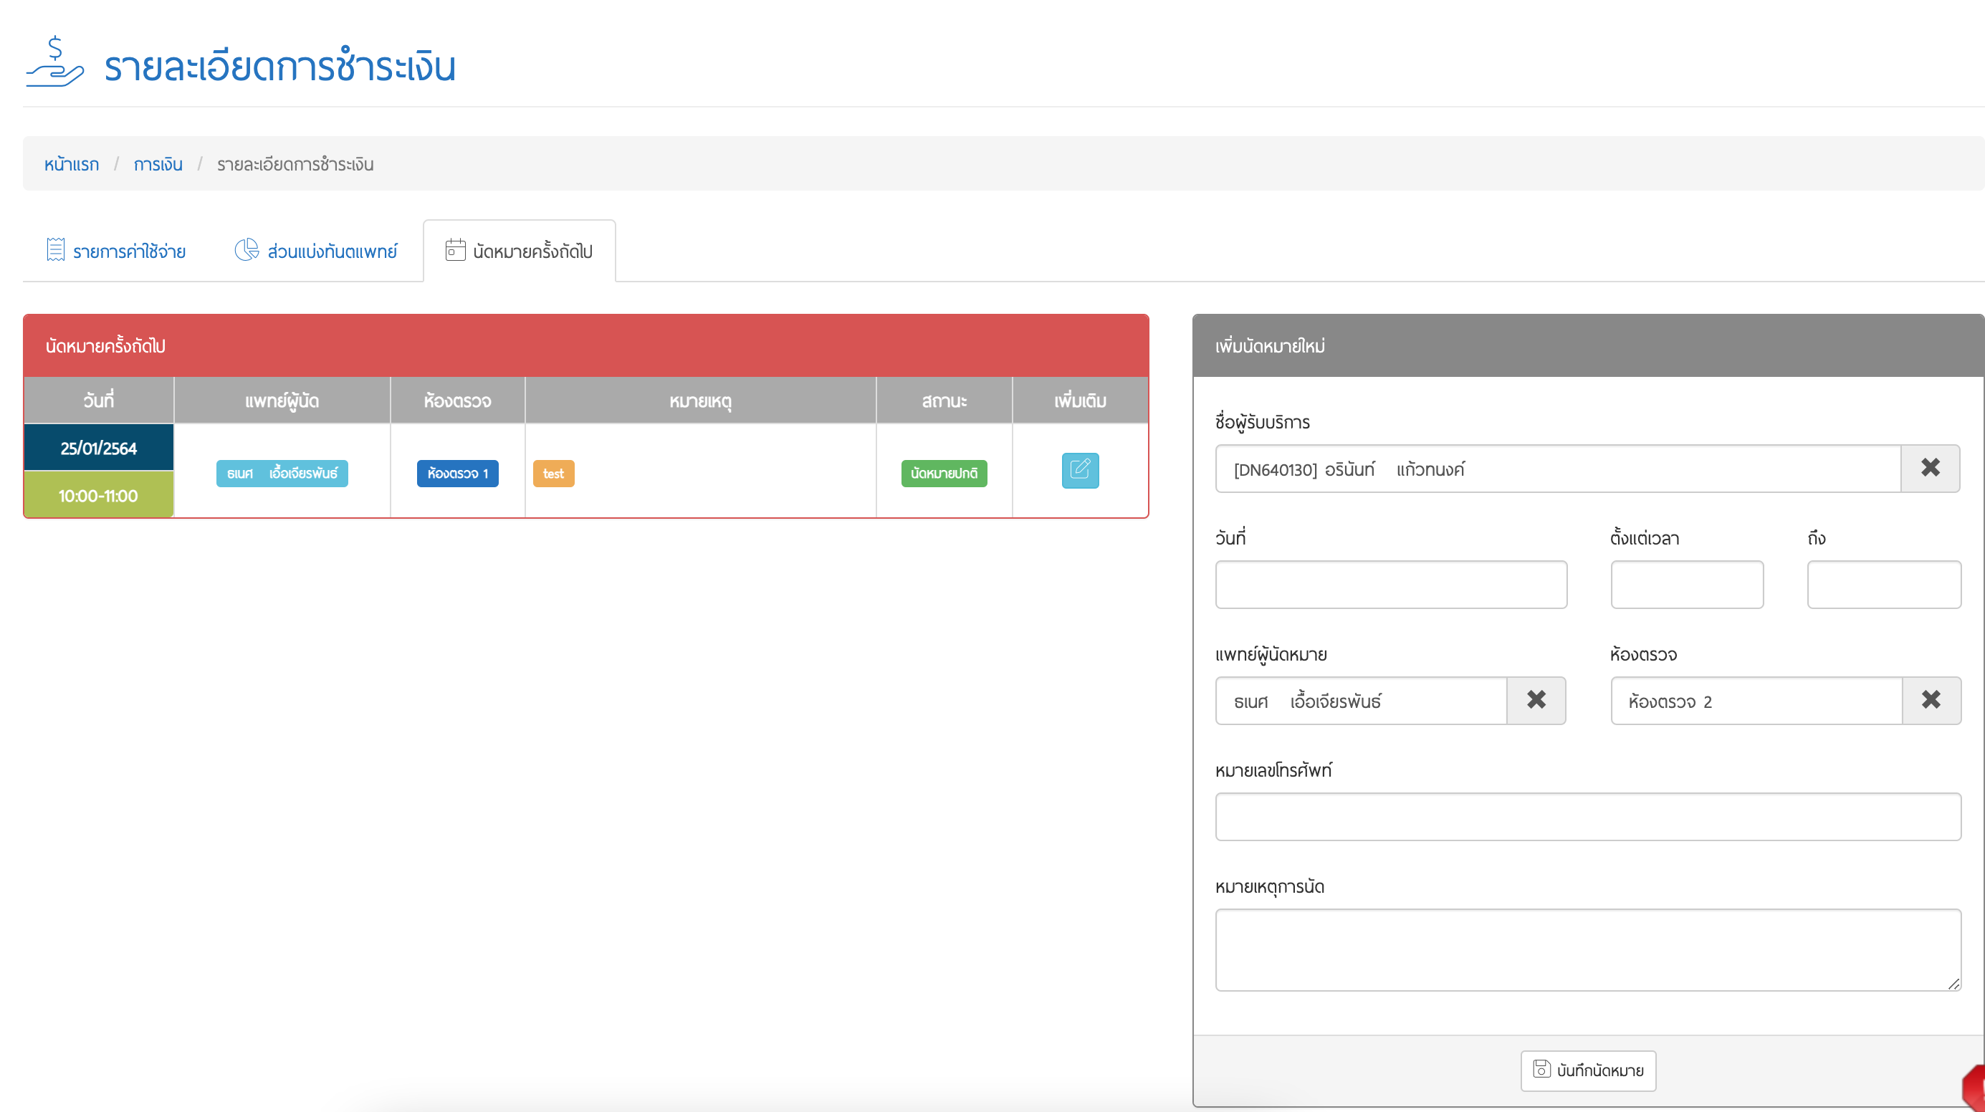
Task: Click the payment hand dollar icon
Action: pos(54,63)
